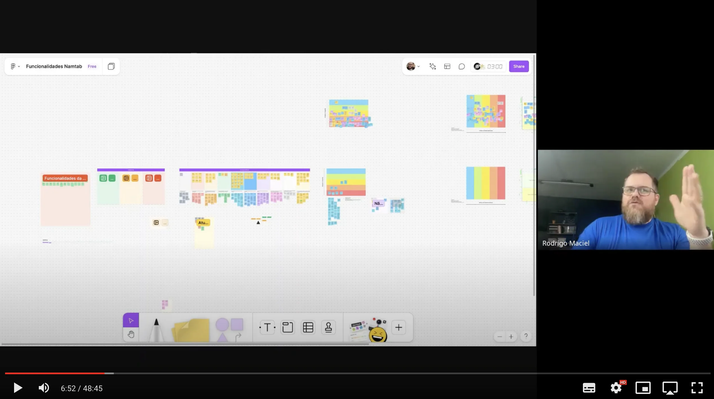
Task: Click the Free plan label
Action: pos(92,66)
